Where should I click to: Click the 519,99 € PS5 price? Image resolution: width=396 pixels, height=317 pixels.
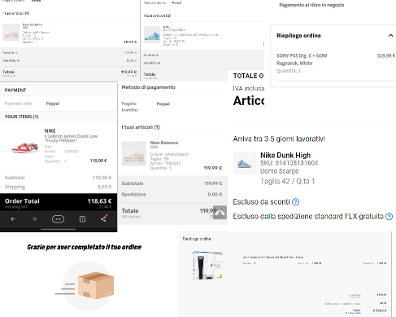[386, 55]
